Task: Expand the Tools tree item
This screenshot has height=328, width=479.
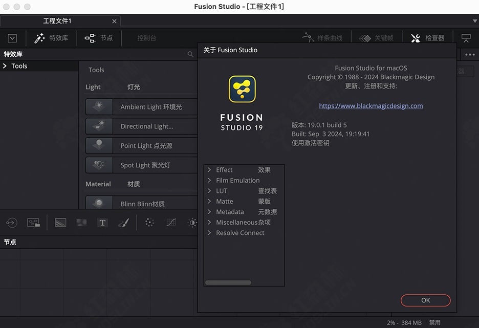Action: pyautogui.click(x=5, y=66)
